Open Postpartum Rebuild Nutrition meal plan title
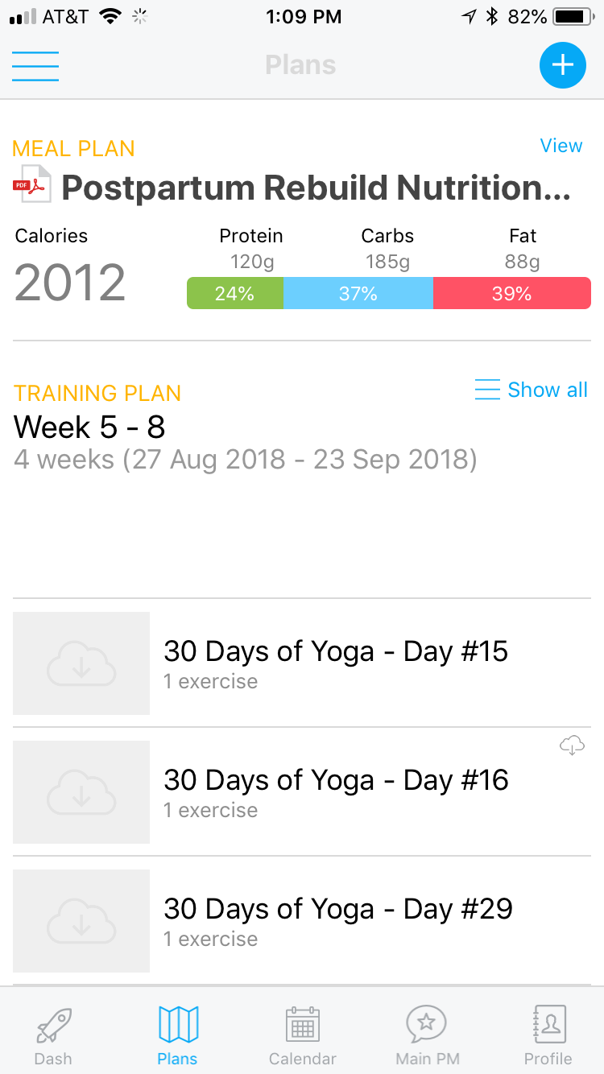 (316, 188)
